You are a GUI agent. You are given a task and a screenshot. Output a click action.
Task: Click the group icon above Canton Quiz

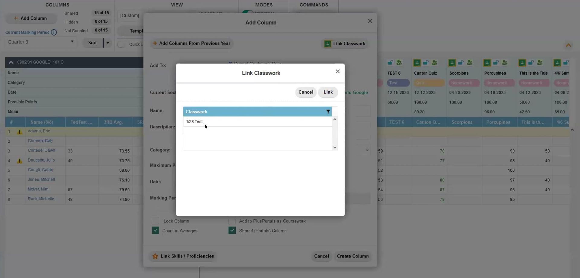tap(434, 63)
